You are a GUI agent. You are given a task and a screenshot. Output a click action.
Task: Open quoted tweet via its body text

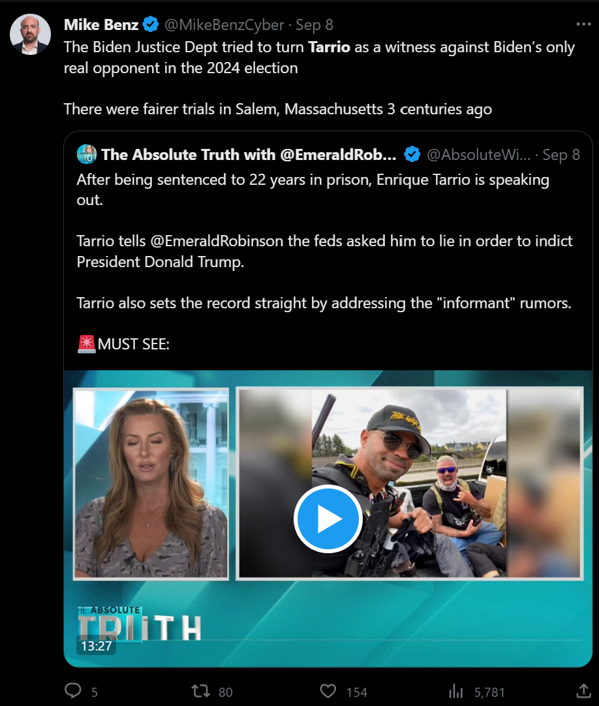pos(313,189)
